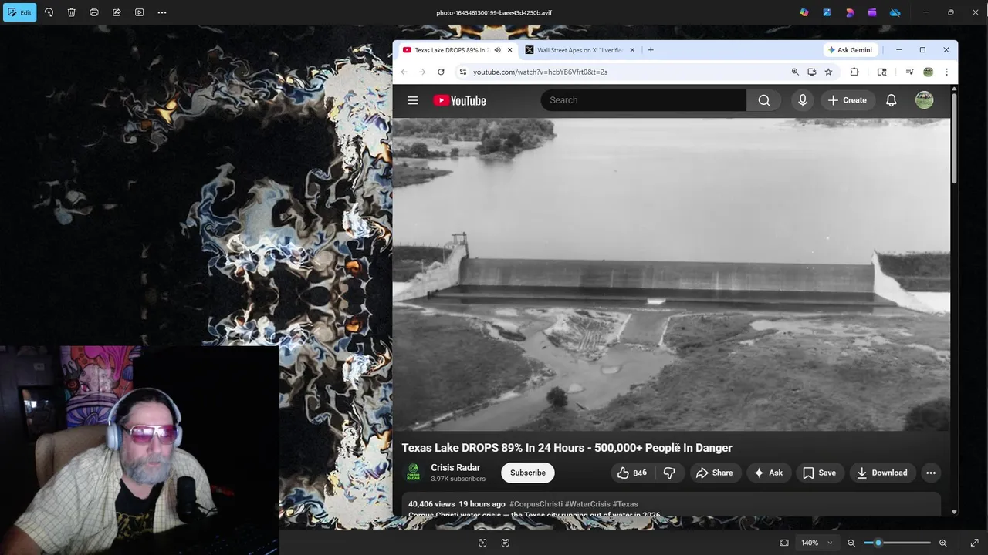
Task: Open Chrome three-dot menu
Action: [x=946, y=72]
